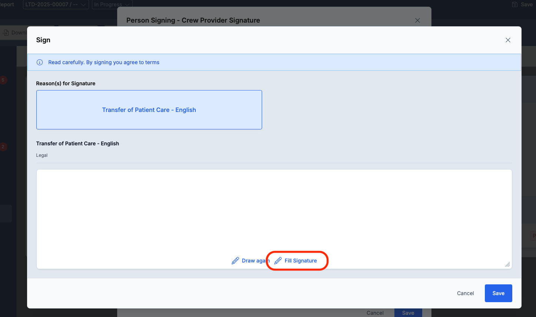Close the Sign dialog with X
Viewport: 536px width, 317px height.
tap(508, 40)
